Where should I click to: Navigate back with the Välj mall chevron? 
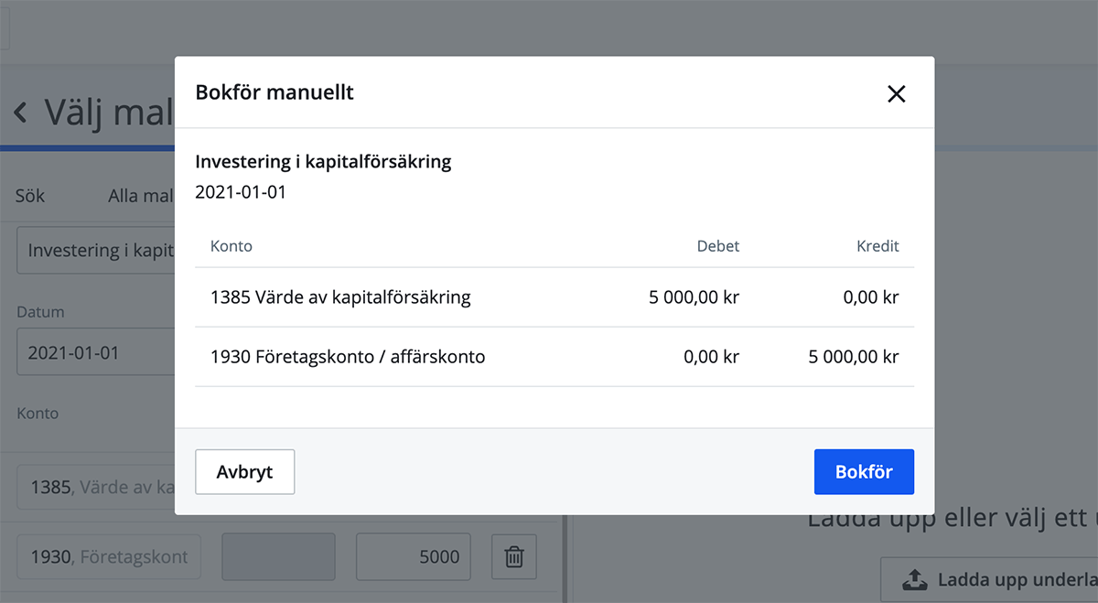tap(19, 112)
